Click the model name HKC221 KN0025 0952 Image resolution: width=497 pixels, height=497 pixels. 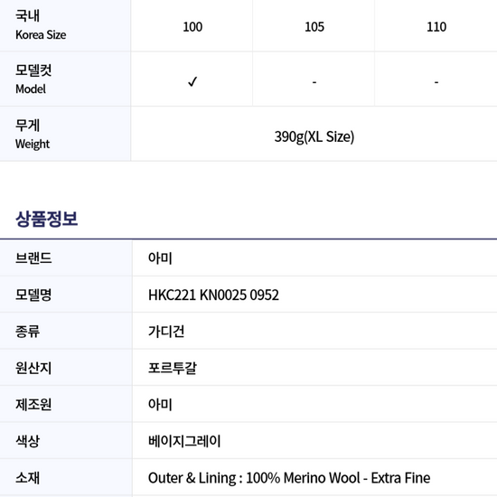(x=213, y=295)
